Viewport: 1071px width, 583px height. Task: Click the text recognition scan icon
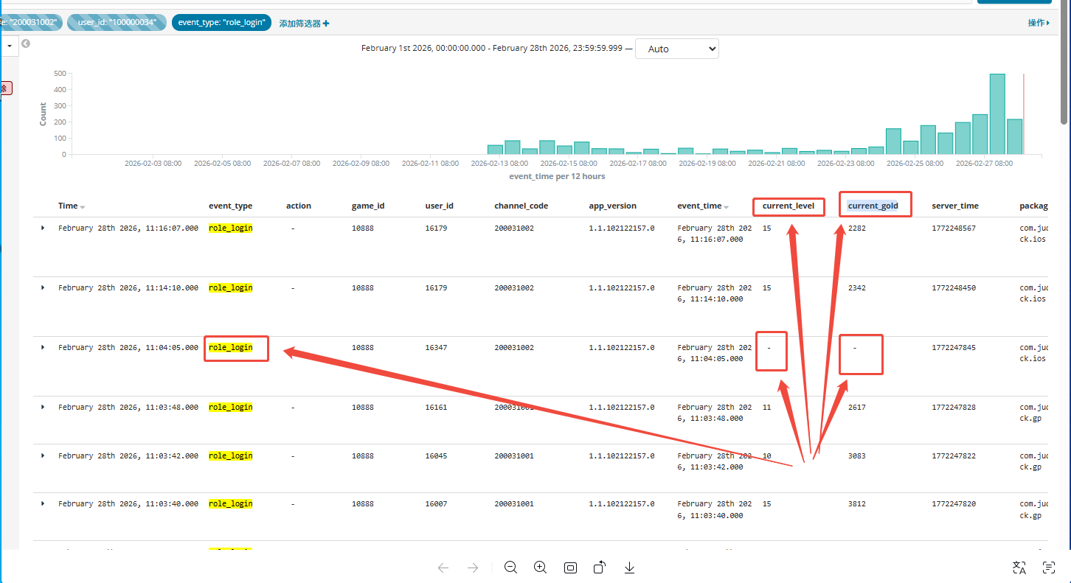[1049, 568]
